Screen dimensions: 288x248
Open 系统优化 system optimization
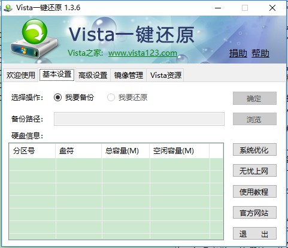(x=254, y=150)
